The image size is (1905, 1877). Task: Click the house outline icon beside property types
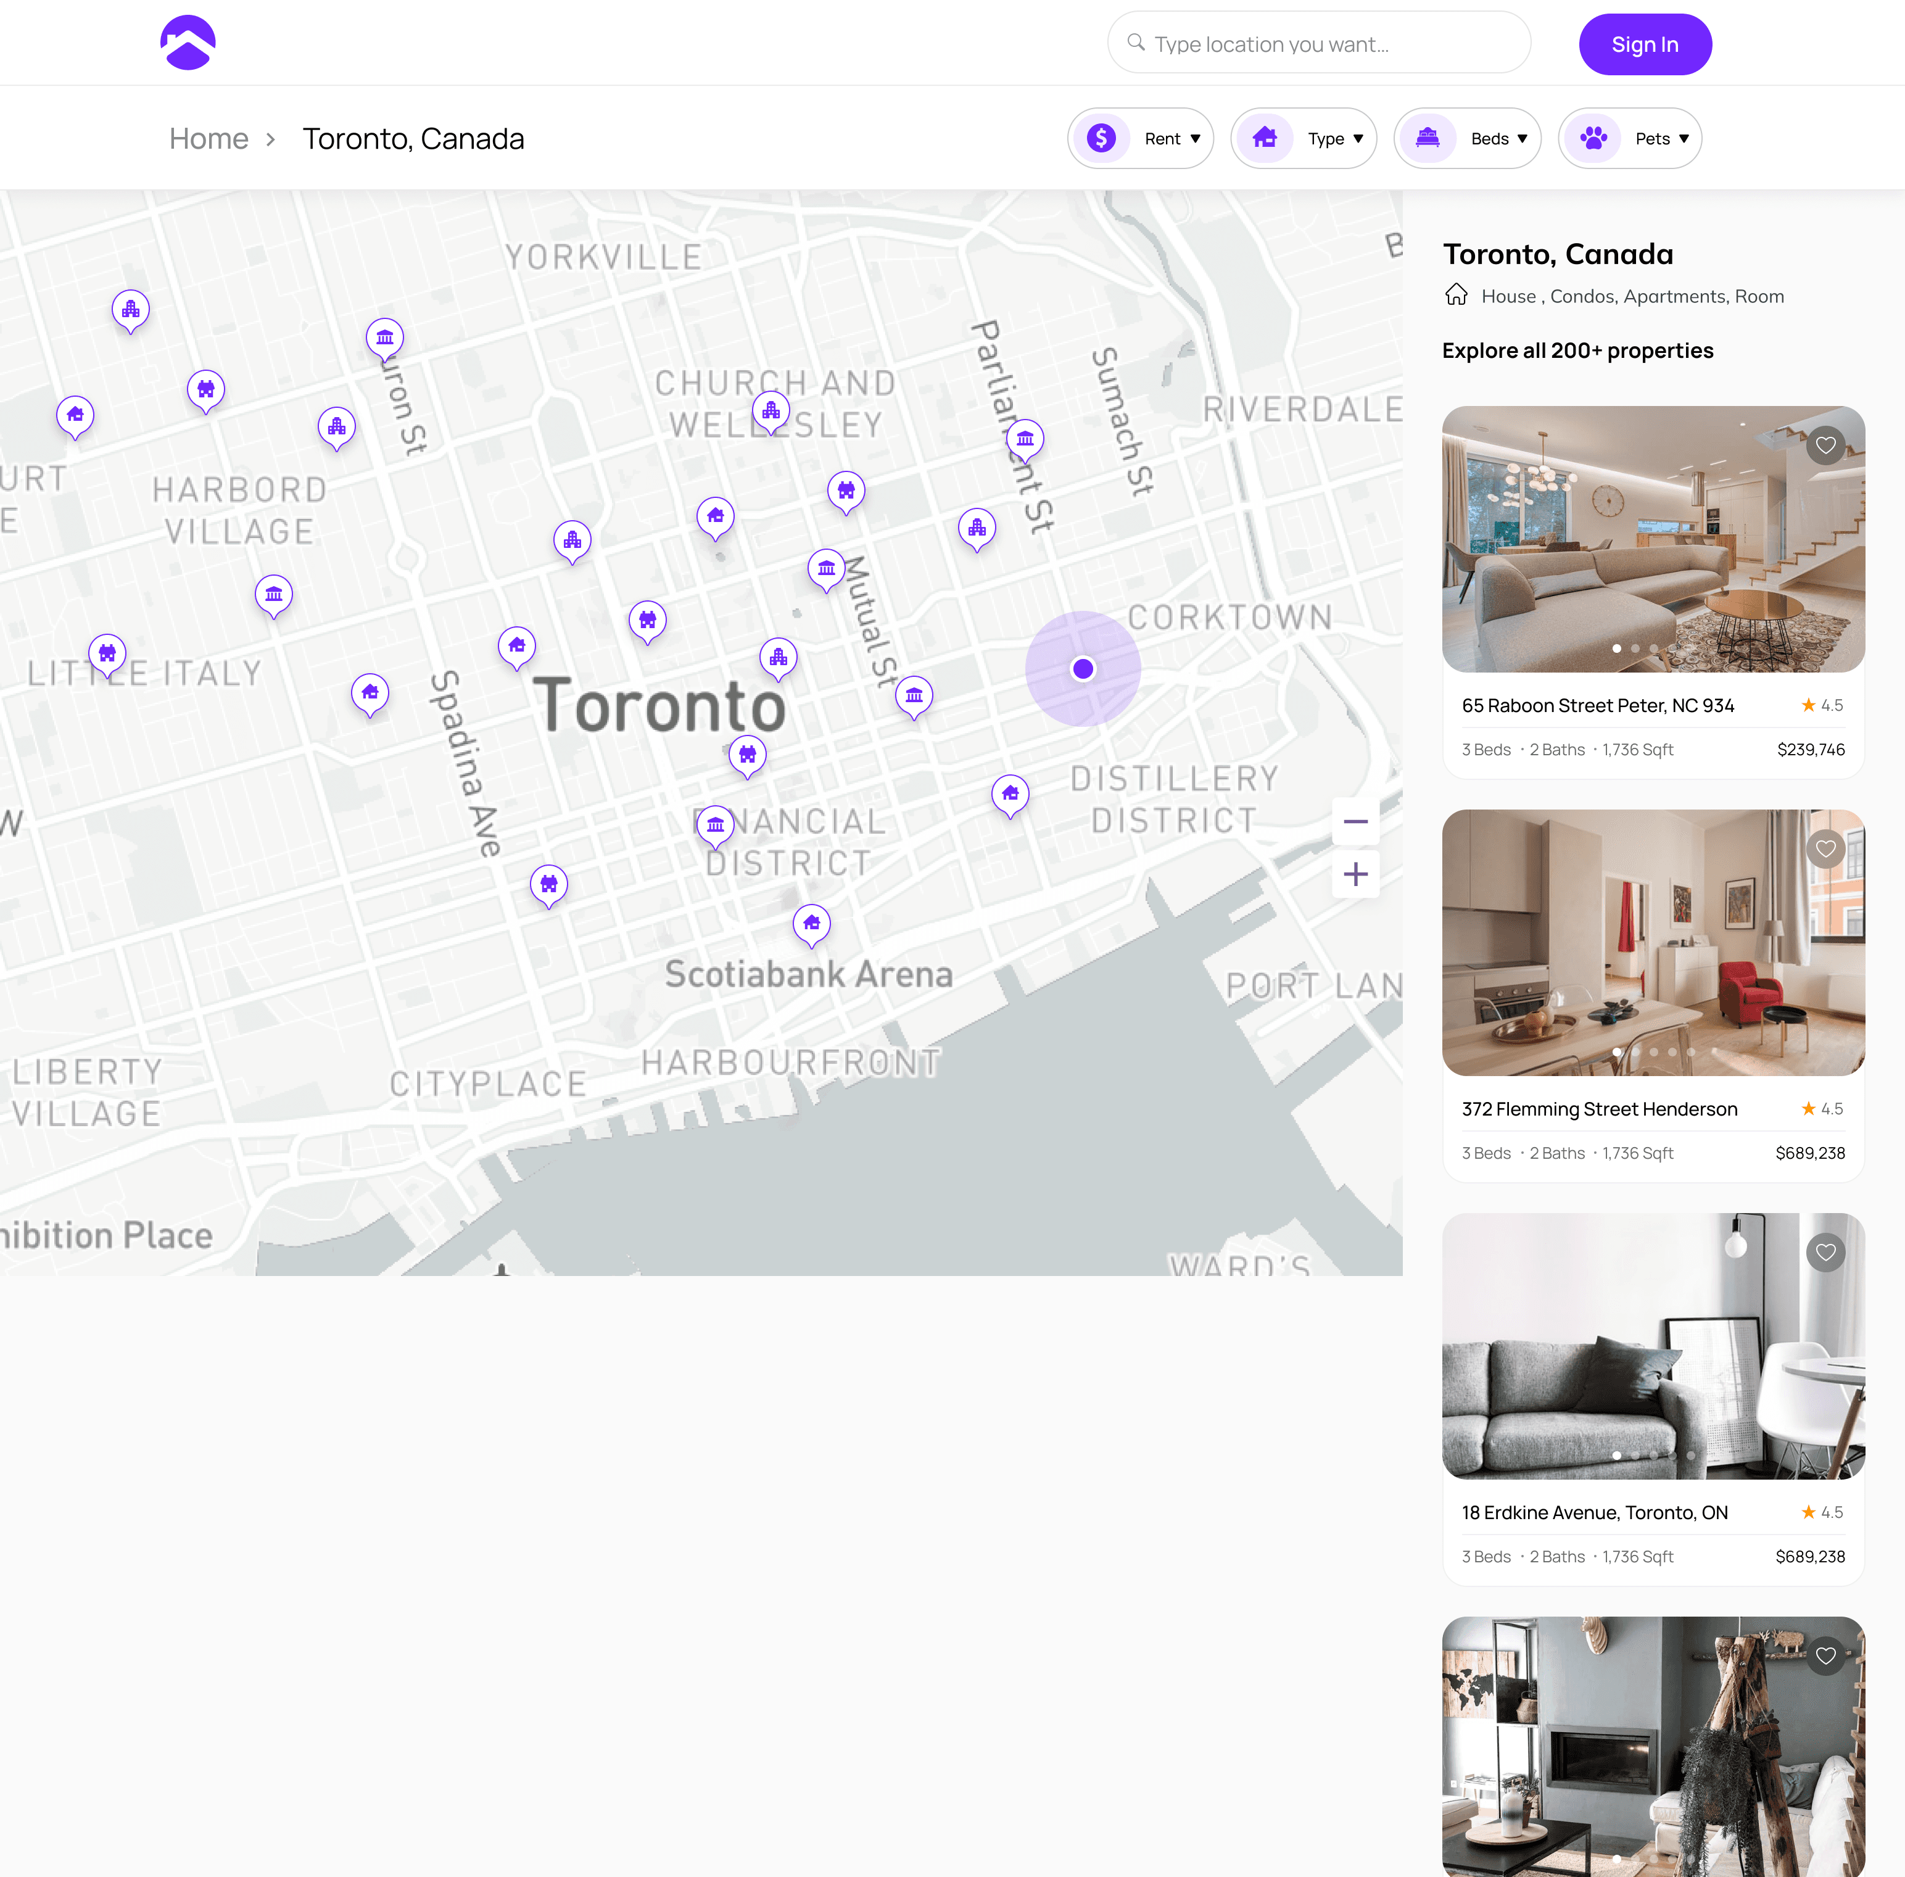point(1456,296)
